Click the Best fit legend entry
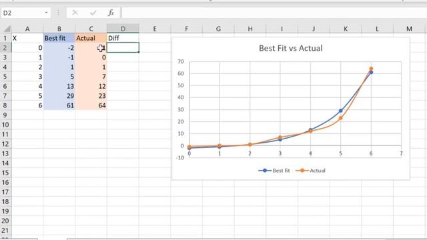The width and height of the screenshot is (427, 240). 274,171
